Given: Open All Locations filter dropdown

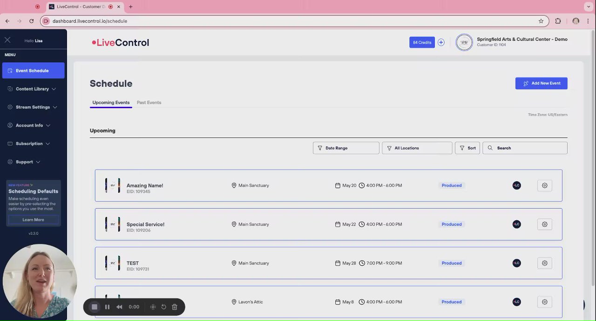Looking at the screenshot, I should pyautogui.click(x=417, y=148).
